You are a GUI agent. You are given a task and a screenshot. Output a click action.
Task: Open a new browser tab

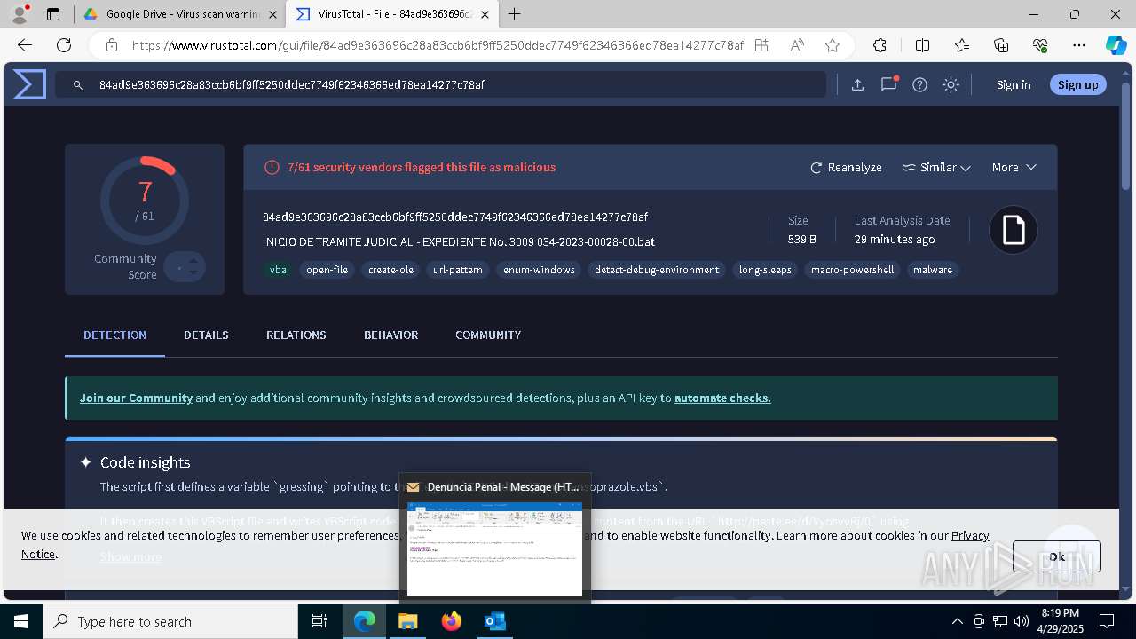click(x=515, y=14)
